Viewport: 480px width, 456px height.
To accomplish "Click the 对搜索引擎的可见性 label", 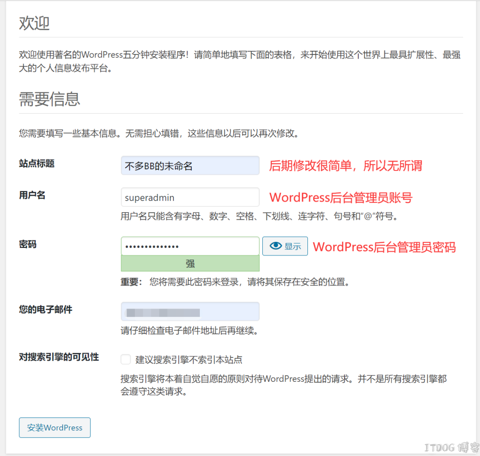I will [x=59, y=357].
